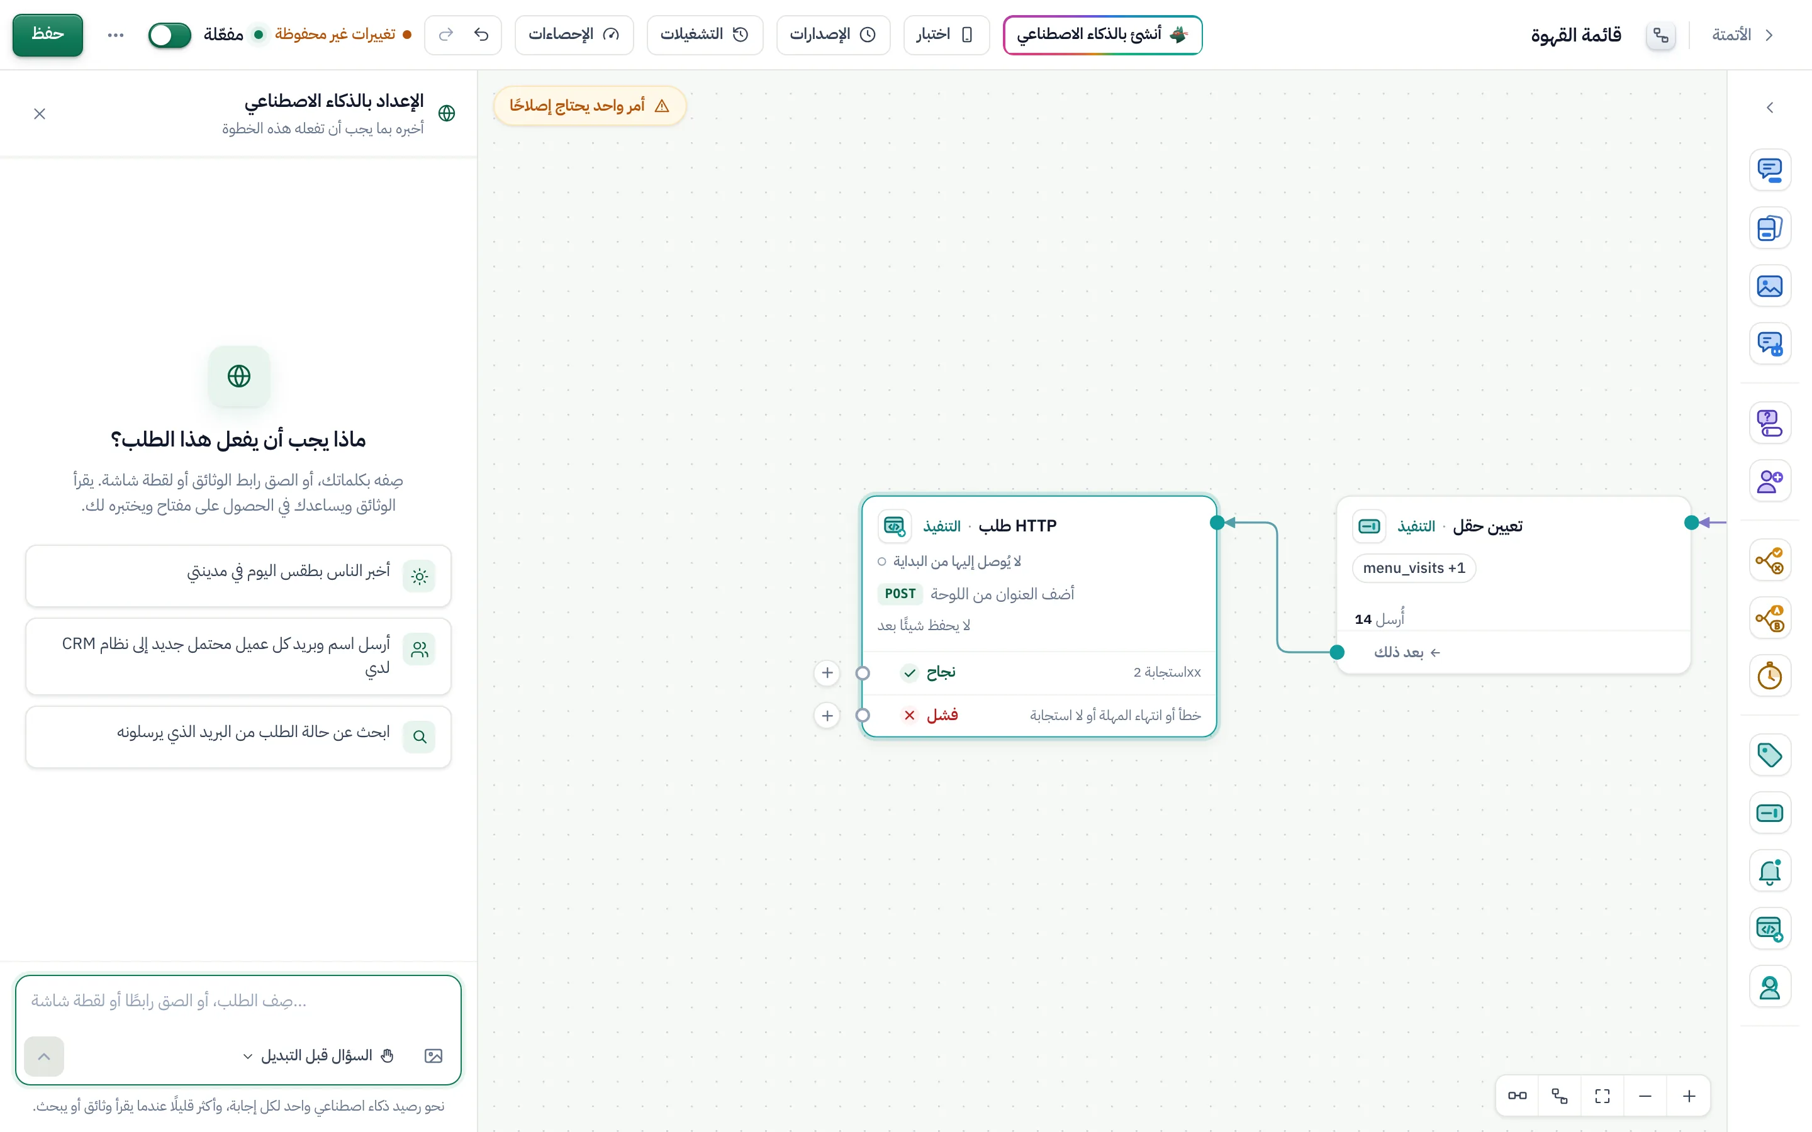Select the delay timer icon
The image size is (1812, 1132).
[x=1769, y=675]
